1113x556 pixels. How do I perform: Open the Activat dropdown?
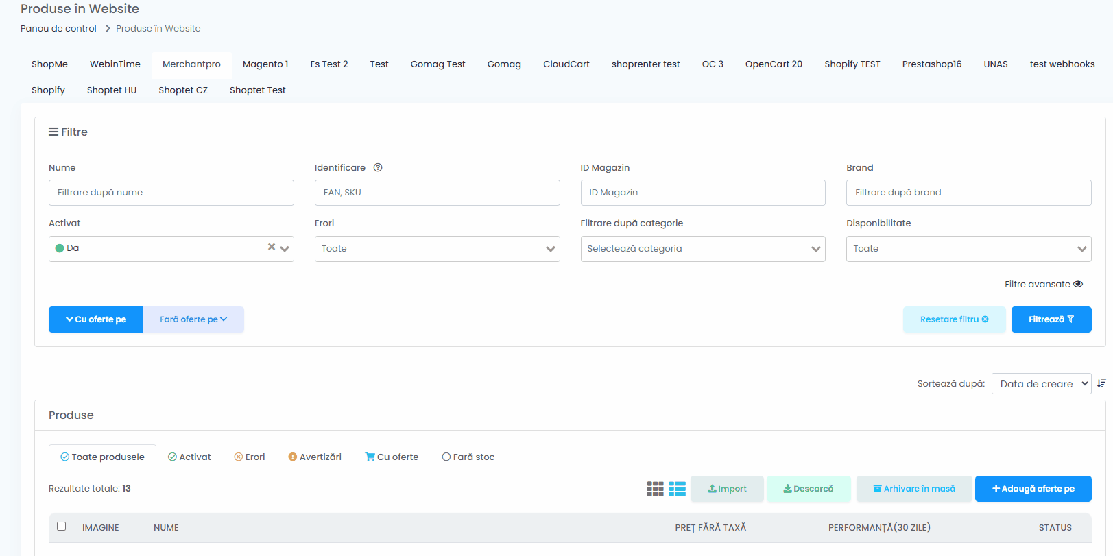pos(171,249)
